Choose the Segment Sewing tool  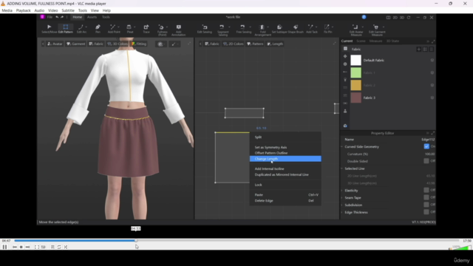222,30
